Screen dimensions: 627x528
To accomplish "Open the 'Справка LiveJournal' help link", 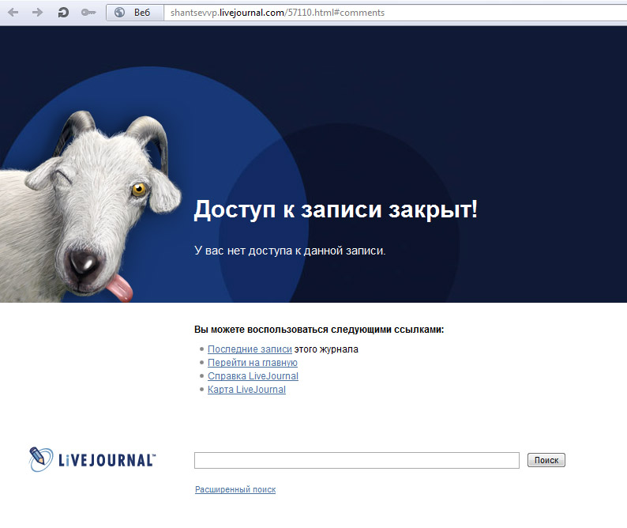I will tap(253, 376).
